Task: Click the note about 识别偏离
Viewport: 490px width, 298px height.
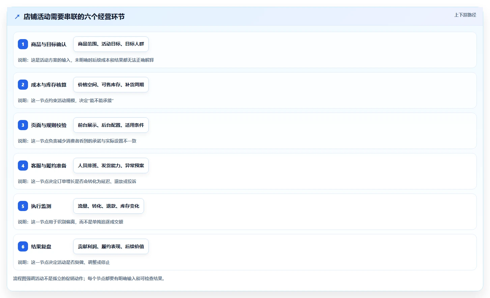Action: (70, 222)
